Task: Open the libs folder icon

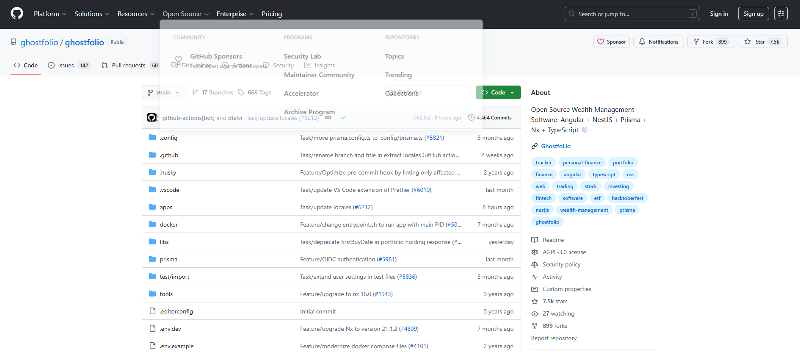Action: point(152,242)
